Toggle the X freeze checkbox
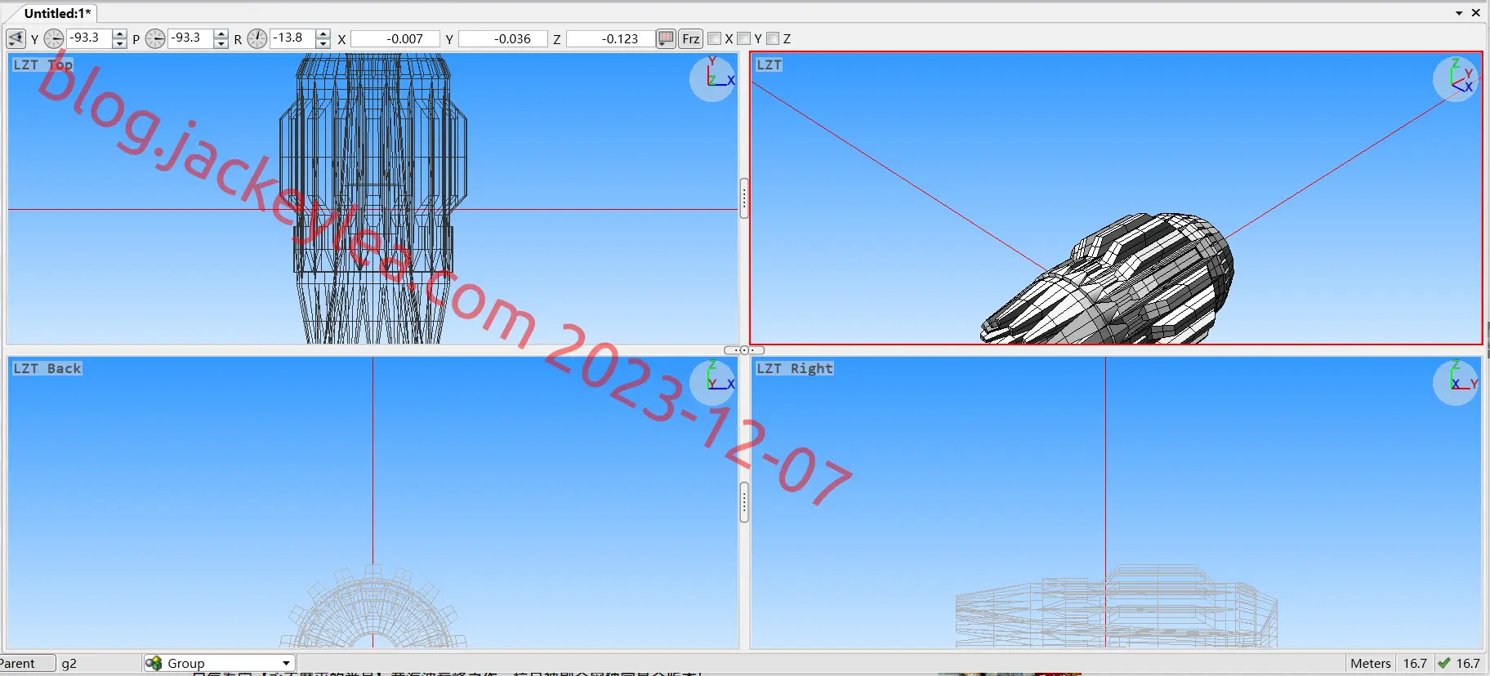Image resolution: width=1490 pixels, height=676 pixels. coord(715,38)
